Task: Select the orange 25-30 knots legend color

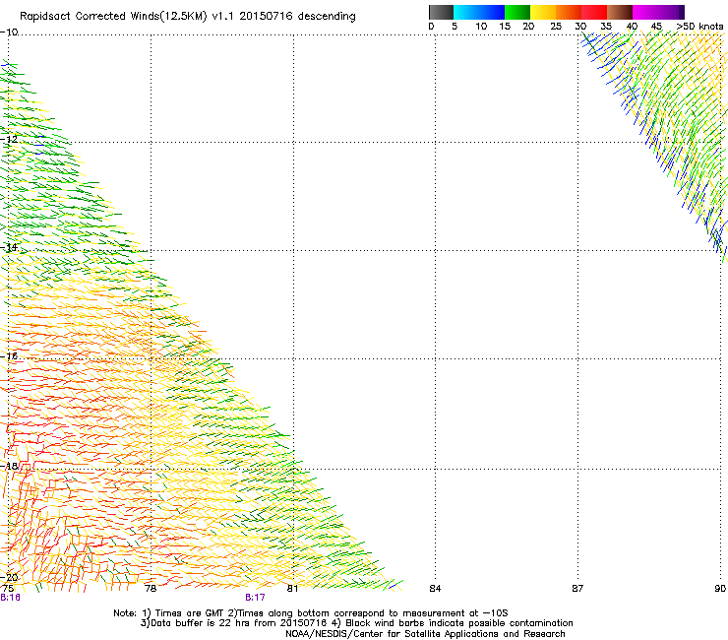Action: point(569,12)
